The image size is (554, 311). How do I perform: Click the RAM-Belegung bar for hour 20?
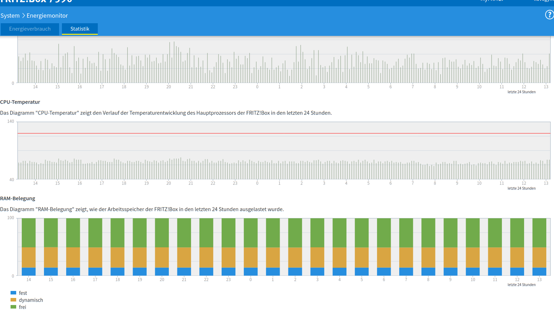tap(162, 247)
